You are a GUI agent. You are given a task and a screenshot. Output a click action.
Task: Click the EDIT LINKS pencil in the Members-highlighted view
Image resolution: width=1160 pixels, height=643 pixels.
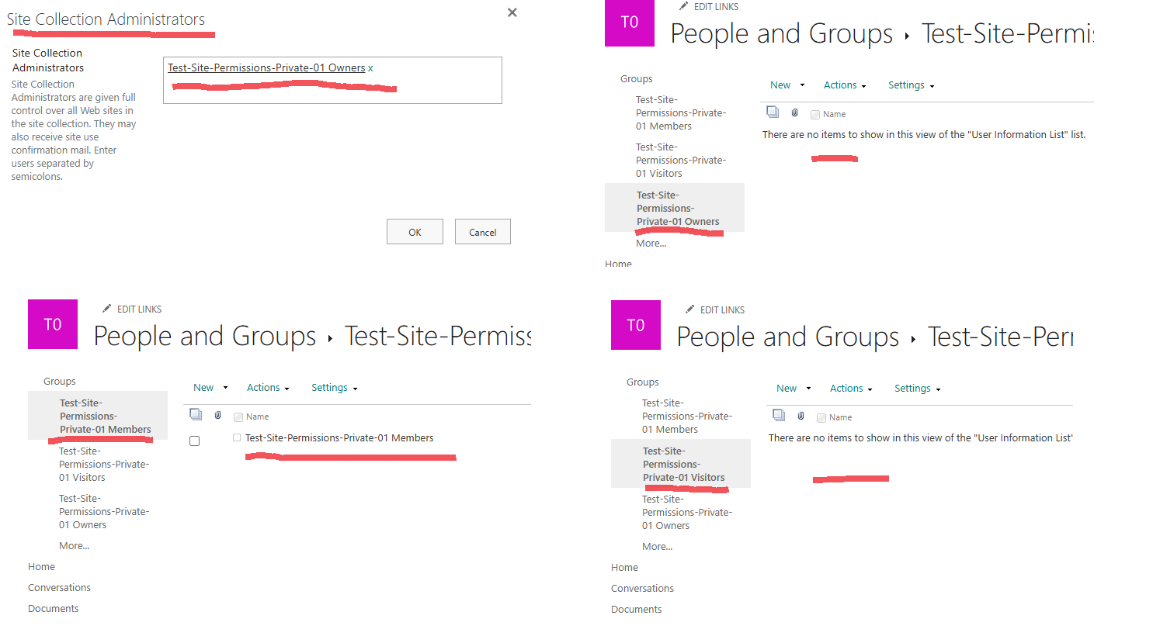[x=107, y=309]
